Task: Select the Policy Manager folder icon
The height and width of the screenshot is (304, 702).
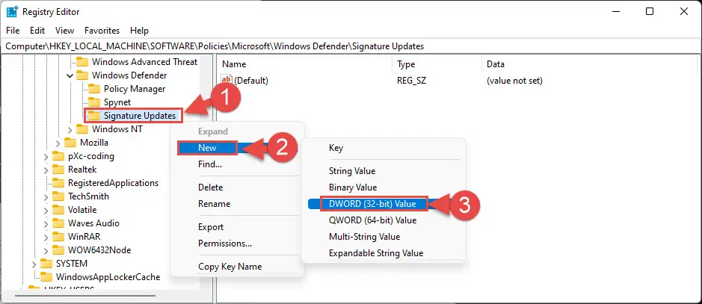Action: pos(94,89)
